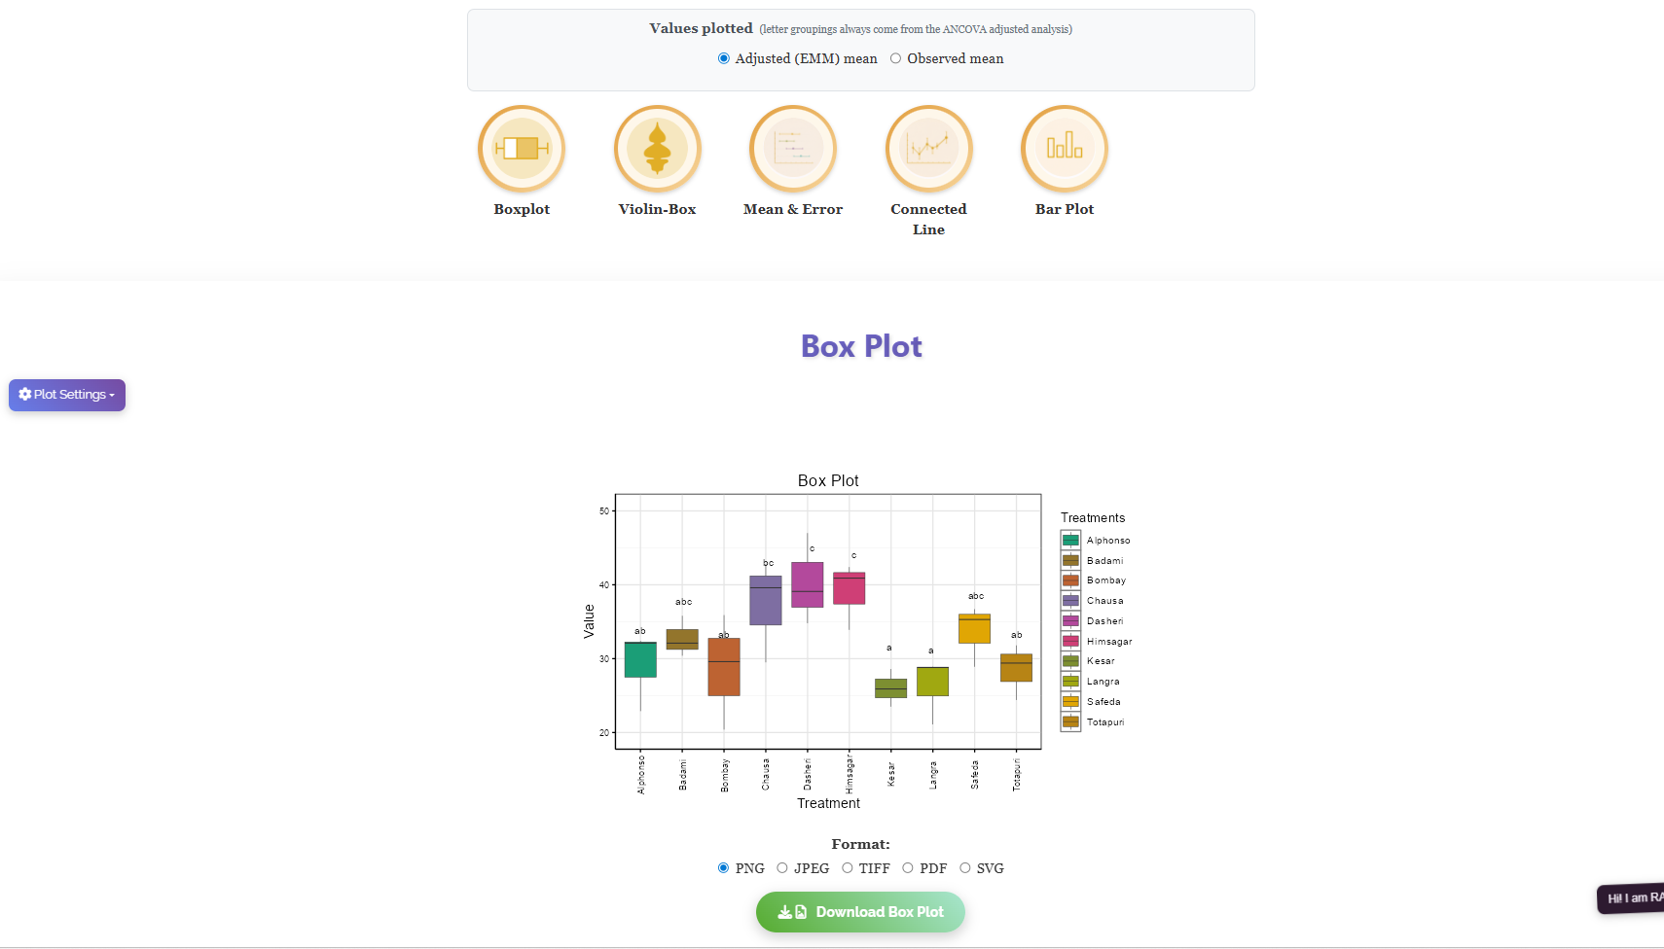Image resolution: width=1664 pixels, height=949 pixels.
Task: Set the format to PDF
Action: click(908, 868)
